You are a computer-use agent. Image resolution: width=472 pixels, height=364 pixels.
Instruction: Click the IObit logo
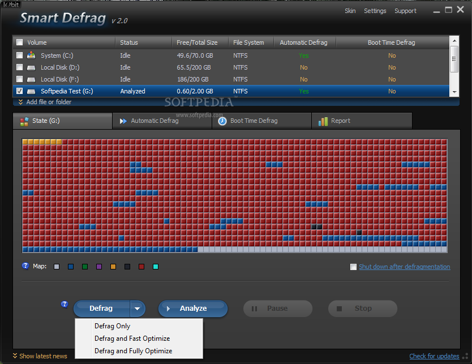pos(11,4)
